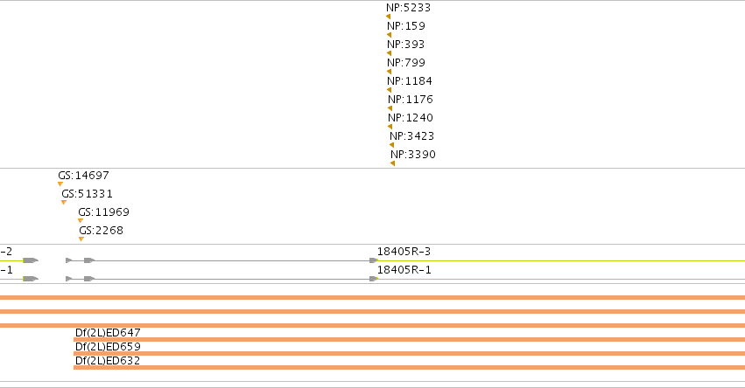Image resolution: width=745 pixels, height=388 pixels.
Task: Click the 18405R-3 transcript label
Action: [404, 252]
